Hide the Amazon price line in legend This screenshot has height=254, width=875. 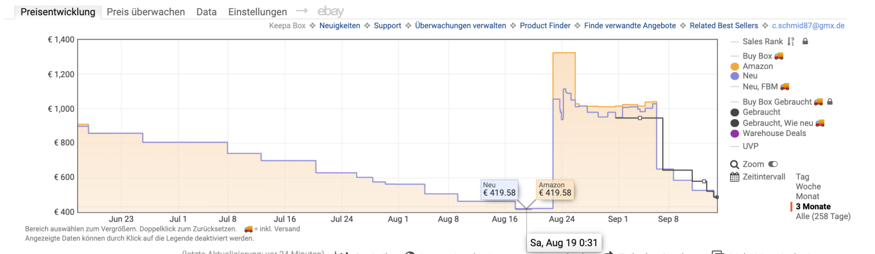(x=757, y=66)
